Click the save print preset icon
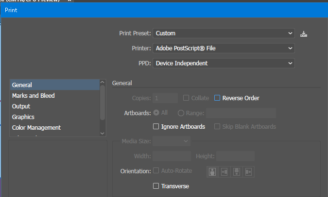328x197 pixels. [x=304, y=34]
